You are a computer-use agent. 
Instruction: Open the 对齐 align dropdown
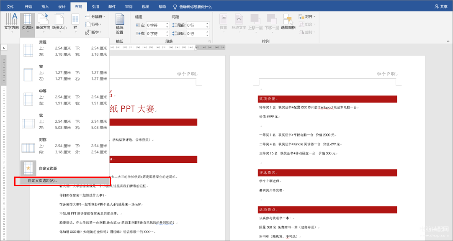tap(307, 16)
